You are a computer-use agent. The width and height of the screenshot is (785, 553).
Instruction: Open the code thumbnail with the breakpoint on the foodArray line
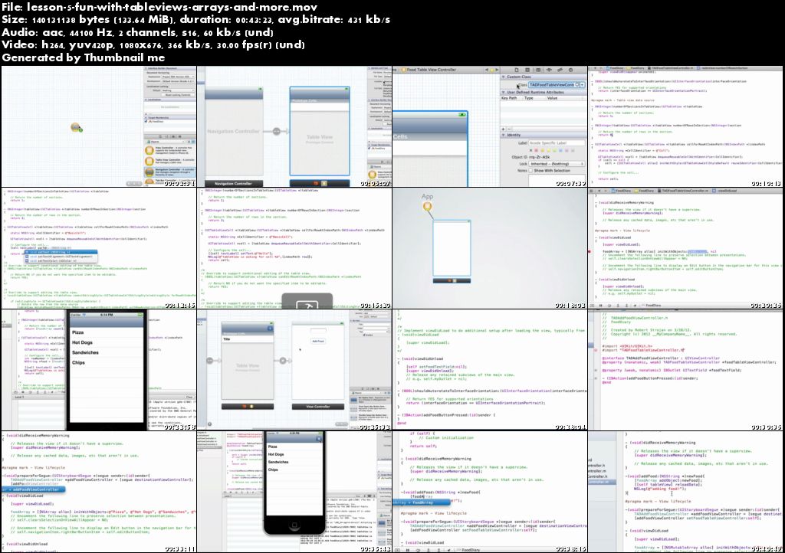[685, 248]
